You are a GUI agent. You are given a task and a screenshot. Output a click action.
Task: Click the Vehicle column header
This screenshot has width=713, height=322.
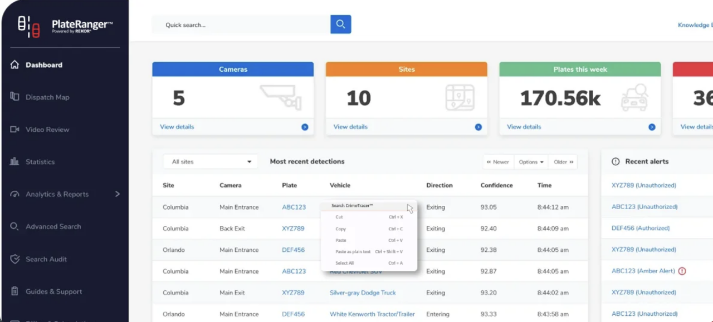pyautogui.click(x=340, y=185)
